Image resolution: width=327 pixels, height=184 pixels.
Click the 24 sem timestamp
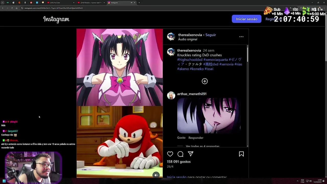208,51
